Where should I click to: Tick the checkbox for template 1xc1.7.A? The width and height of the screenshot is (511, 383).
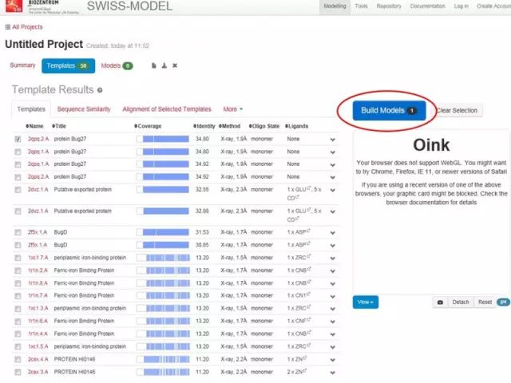coord(18,258)
